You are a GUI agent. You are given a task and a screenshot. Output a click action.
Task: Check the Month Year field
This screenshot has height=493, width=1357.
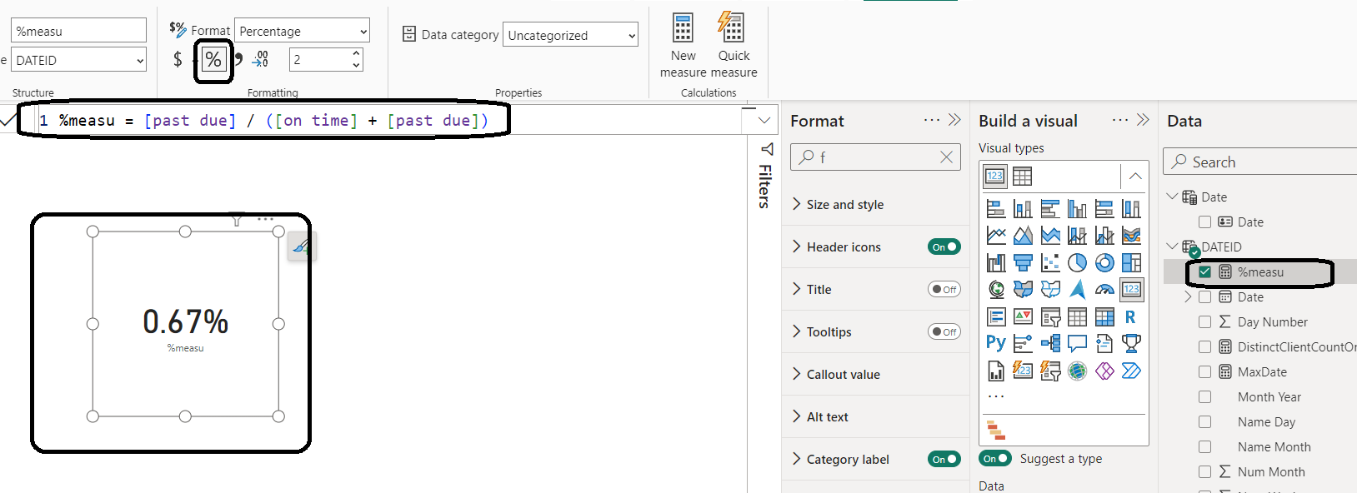tap(1204, 396)
